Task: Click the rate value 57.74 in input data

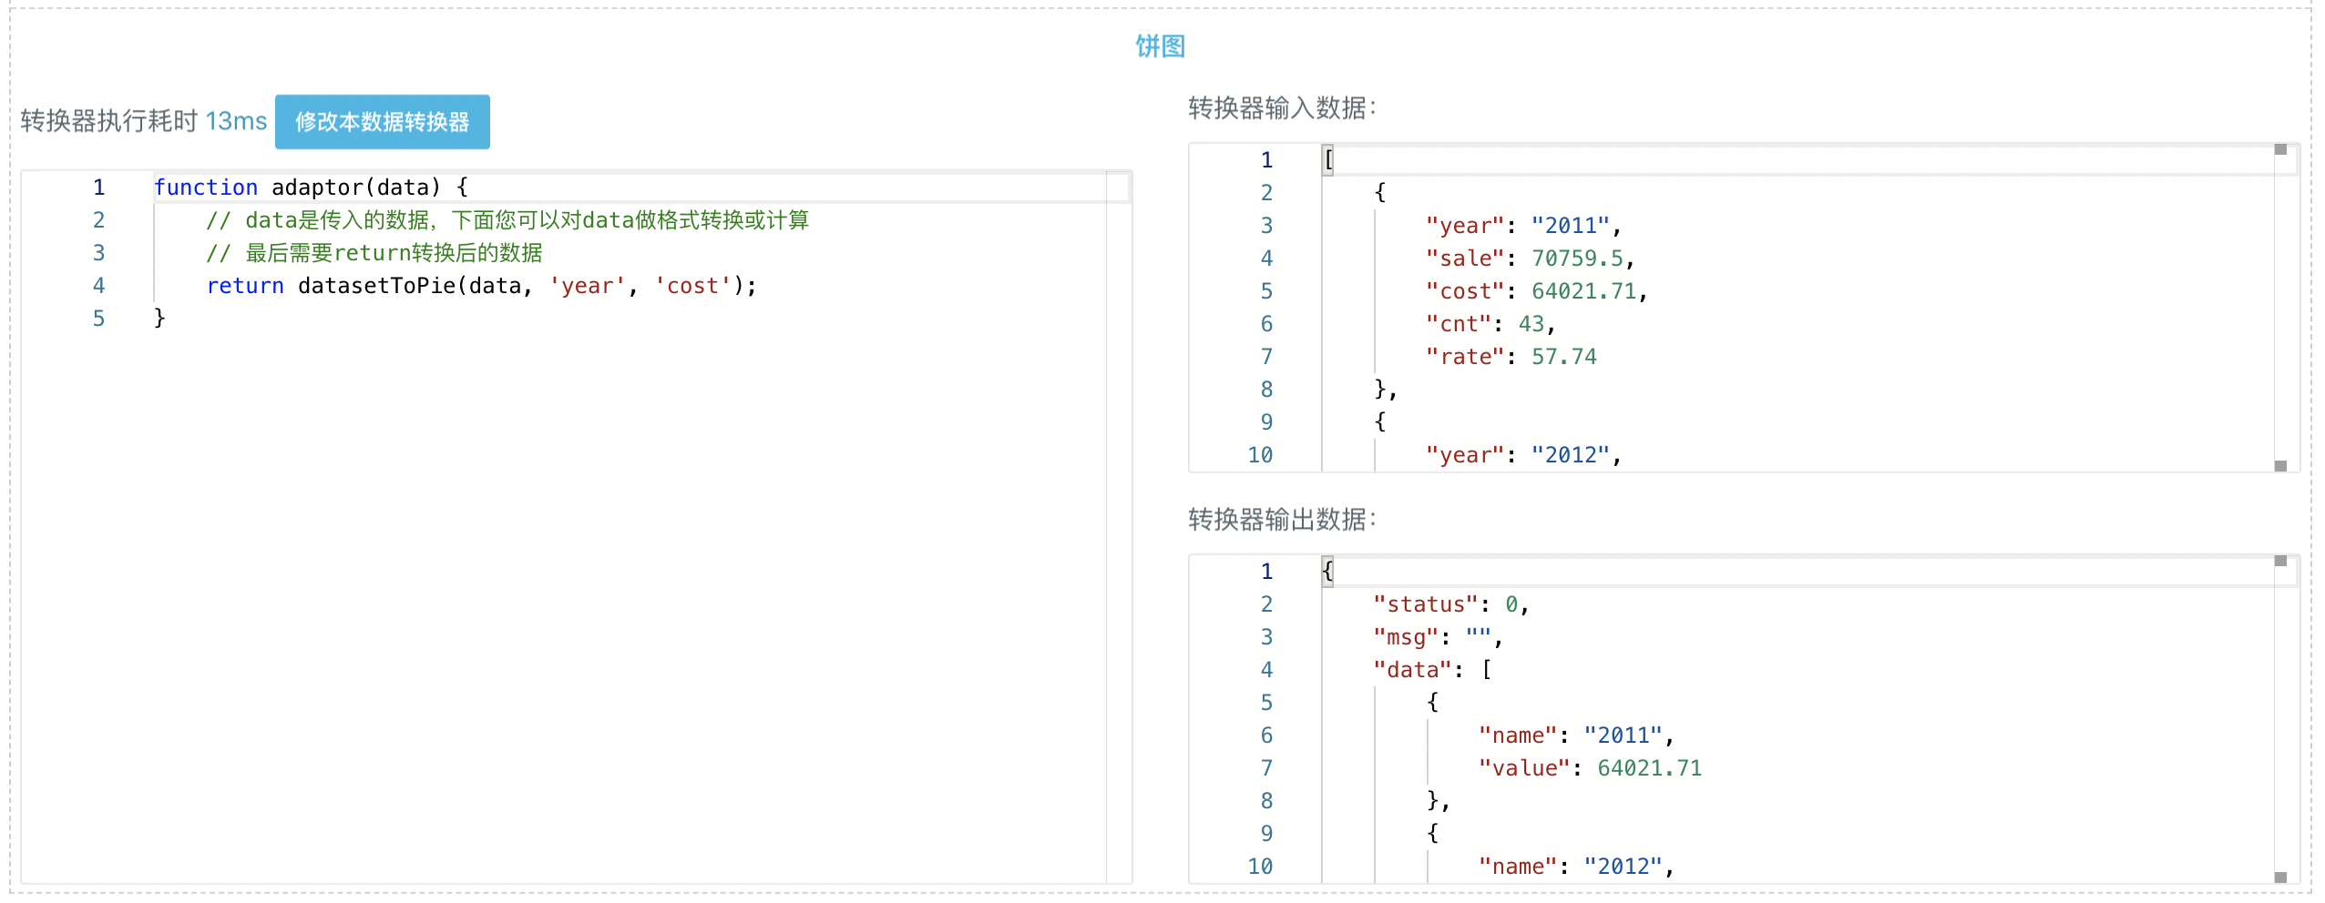Action: tap(1563, 357)
